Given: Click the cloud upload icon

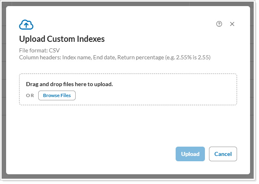Looking at the screenshot, I should point(26,24).
